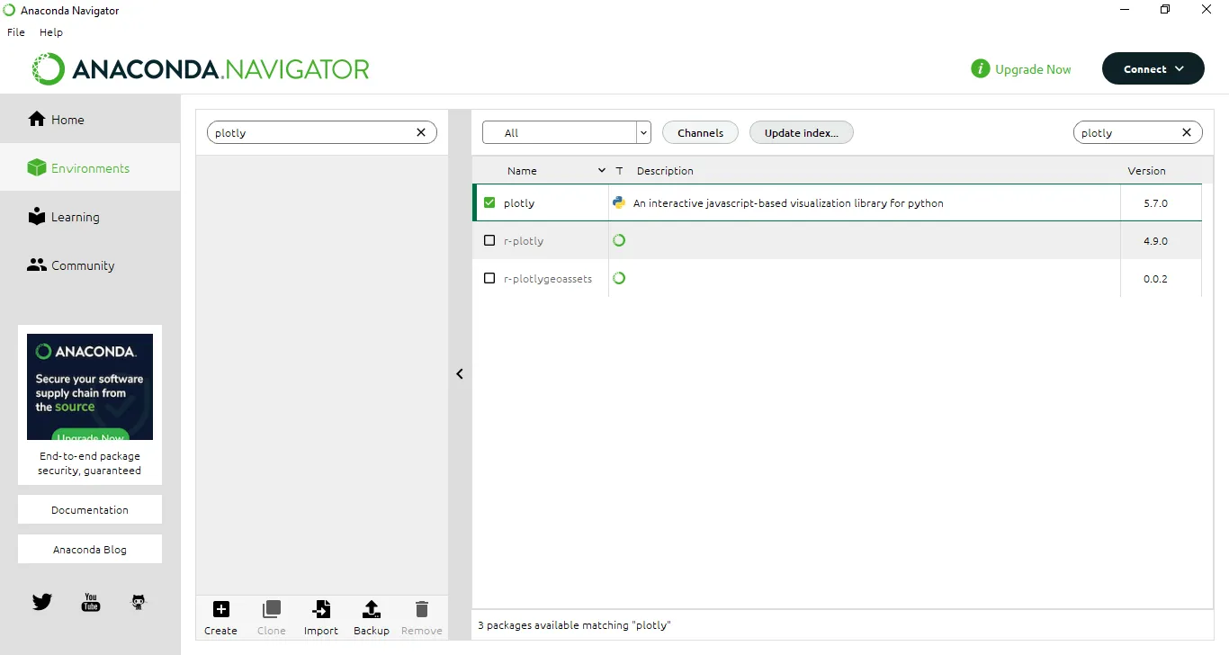Click the Update index button

point(801,132)
